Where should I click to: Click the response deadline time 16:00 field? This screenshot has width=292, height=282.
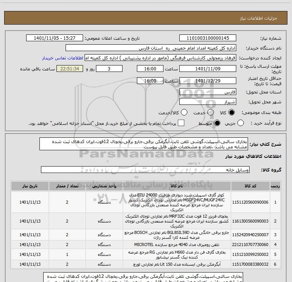150,69
